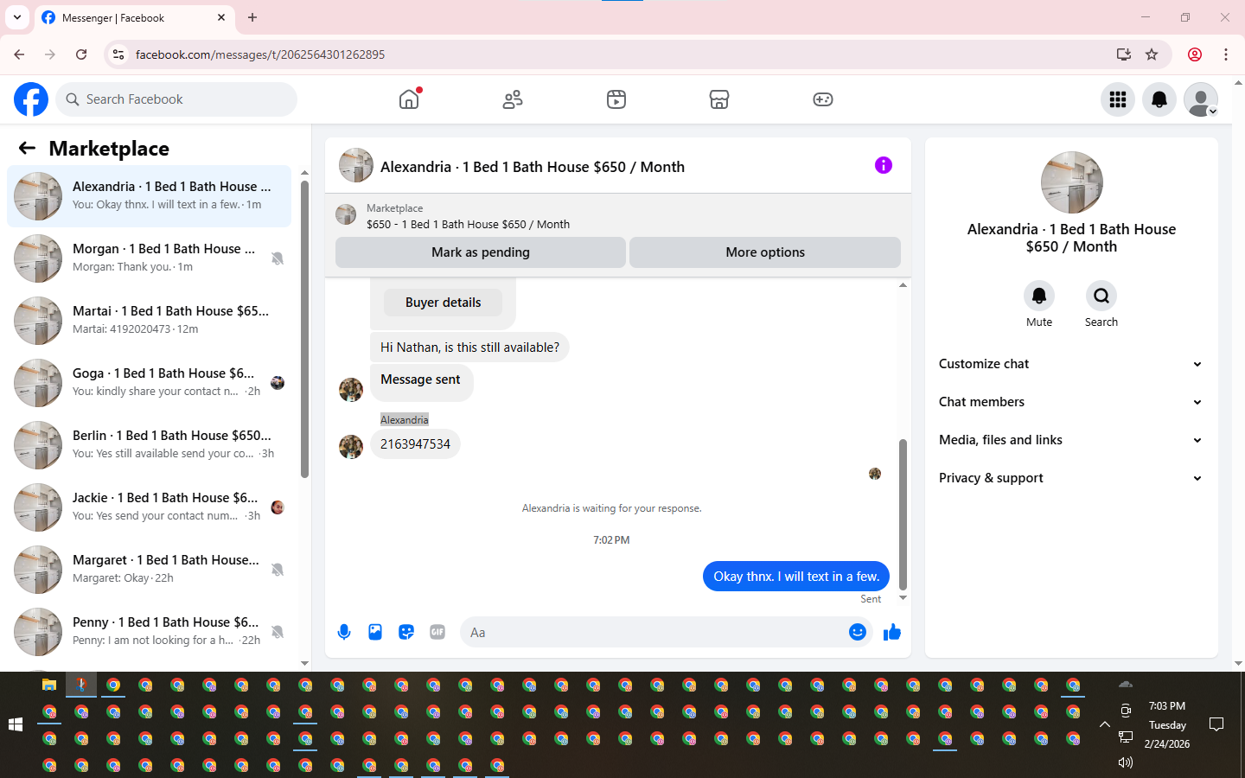The image size is (1245, 778).
Task: Focus the Aa message input field
Action: pyautogui.click(x=657, y=632)
